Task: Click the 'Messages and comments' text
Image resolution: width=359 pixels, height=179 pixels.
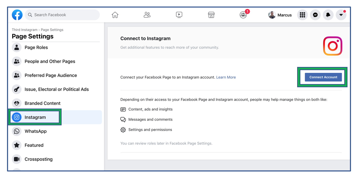Action: point(150,120)
